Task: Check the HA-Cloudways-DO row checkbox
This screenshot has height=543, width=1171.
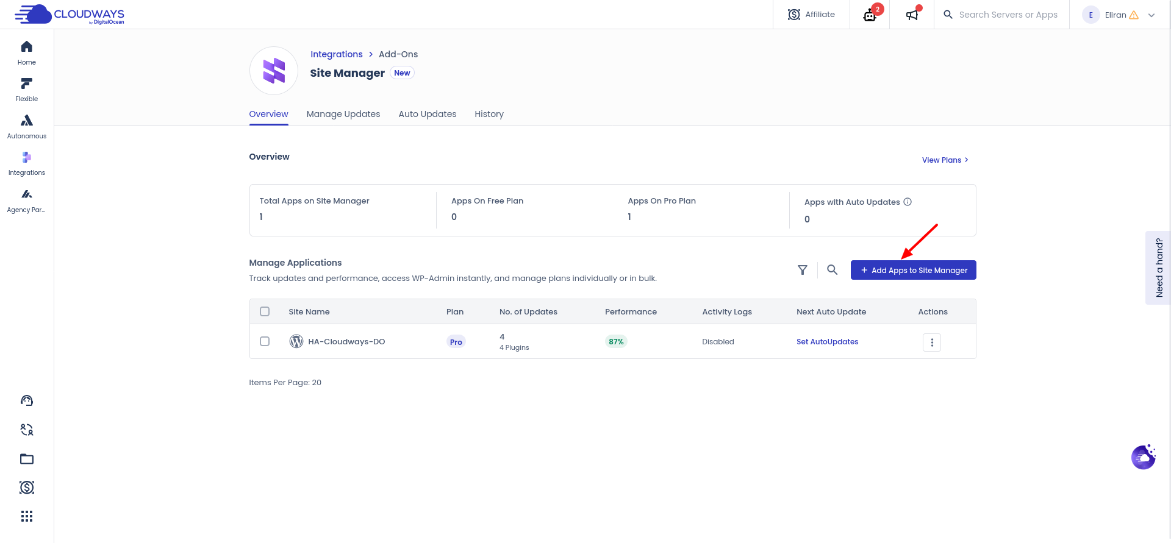Action: tap(265, 341)
